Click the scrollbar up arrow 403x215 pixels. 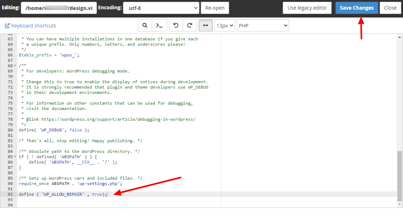click(x=399, y=37)
